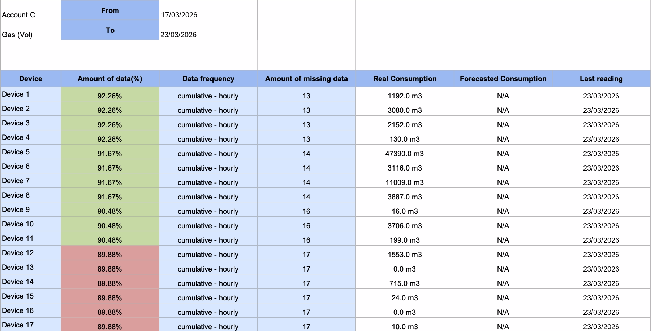Select the Device column header
Viewport: 651px width, 331px height.
tap(31, 79)
